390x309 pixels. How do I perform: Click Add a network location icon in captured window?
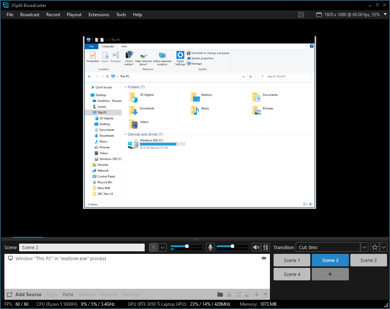pos(162,55)
